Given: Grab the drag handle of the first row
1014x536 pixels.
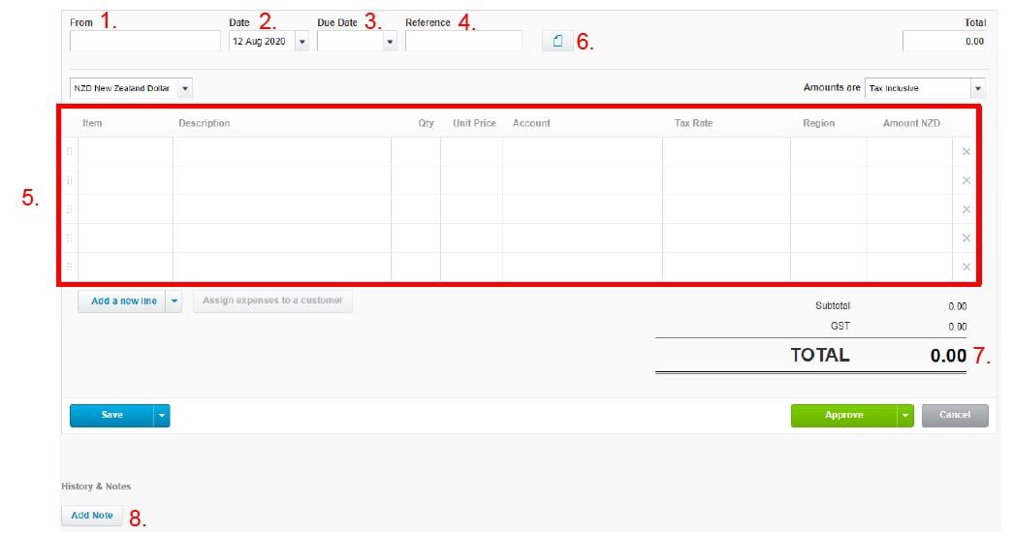Looking at the screenshot, I should tap(69, 152).
